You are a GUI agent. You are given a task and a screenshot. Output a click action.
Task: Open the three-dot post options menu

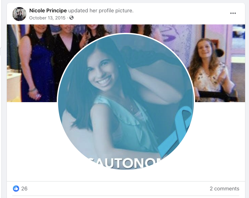tap(233, 13)
